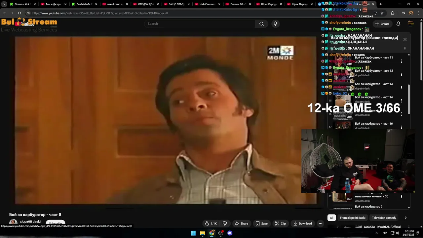Bookmark this page with star icon
Screen dimensions: 423x238
coord(382,13)
